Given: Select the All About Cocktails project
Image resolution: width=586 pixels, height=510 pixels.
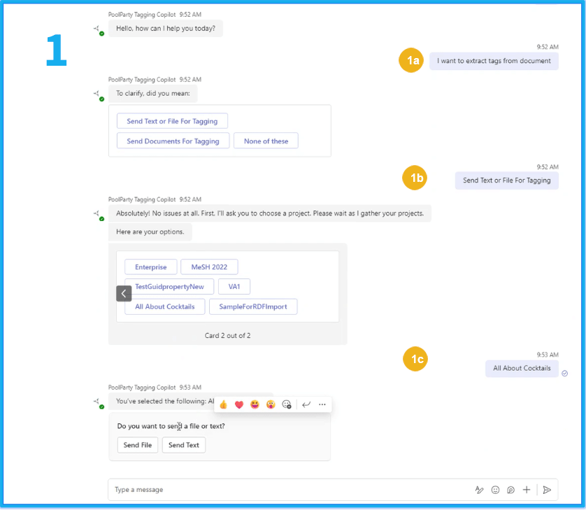Looking at the screenshot, I should [x=165, y=306].
